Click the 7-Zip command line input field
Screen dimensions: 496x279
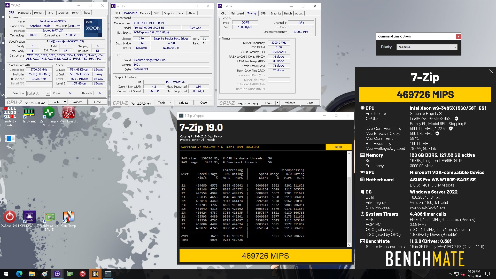[252, 147]
